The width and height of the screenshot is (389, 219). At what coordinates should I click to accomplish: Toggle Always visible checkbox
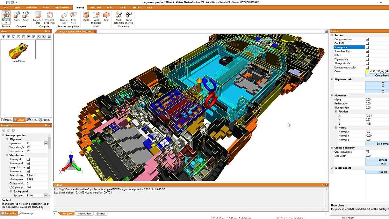tap(367, 63)
